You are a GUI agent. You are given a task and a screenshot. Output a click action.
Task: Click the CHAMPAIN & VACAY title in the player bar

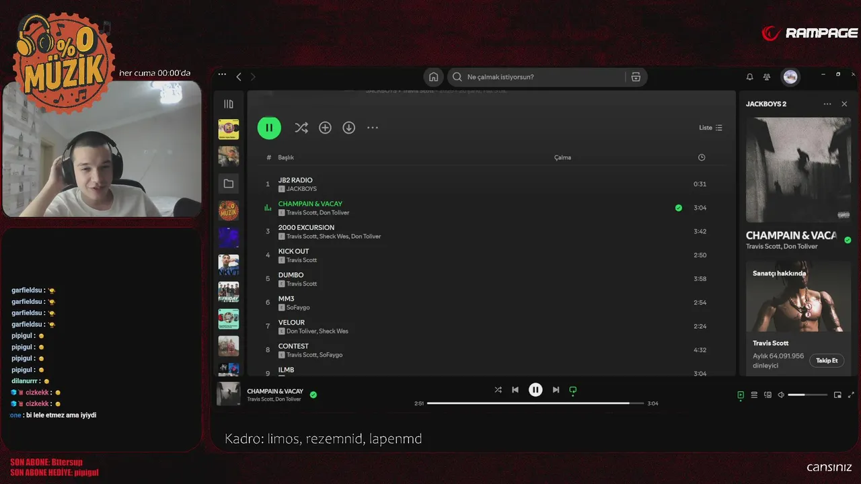point(275,391)
